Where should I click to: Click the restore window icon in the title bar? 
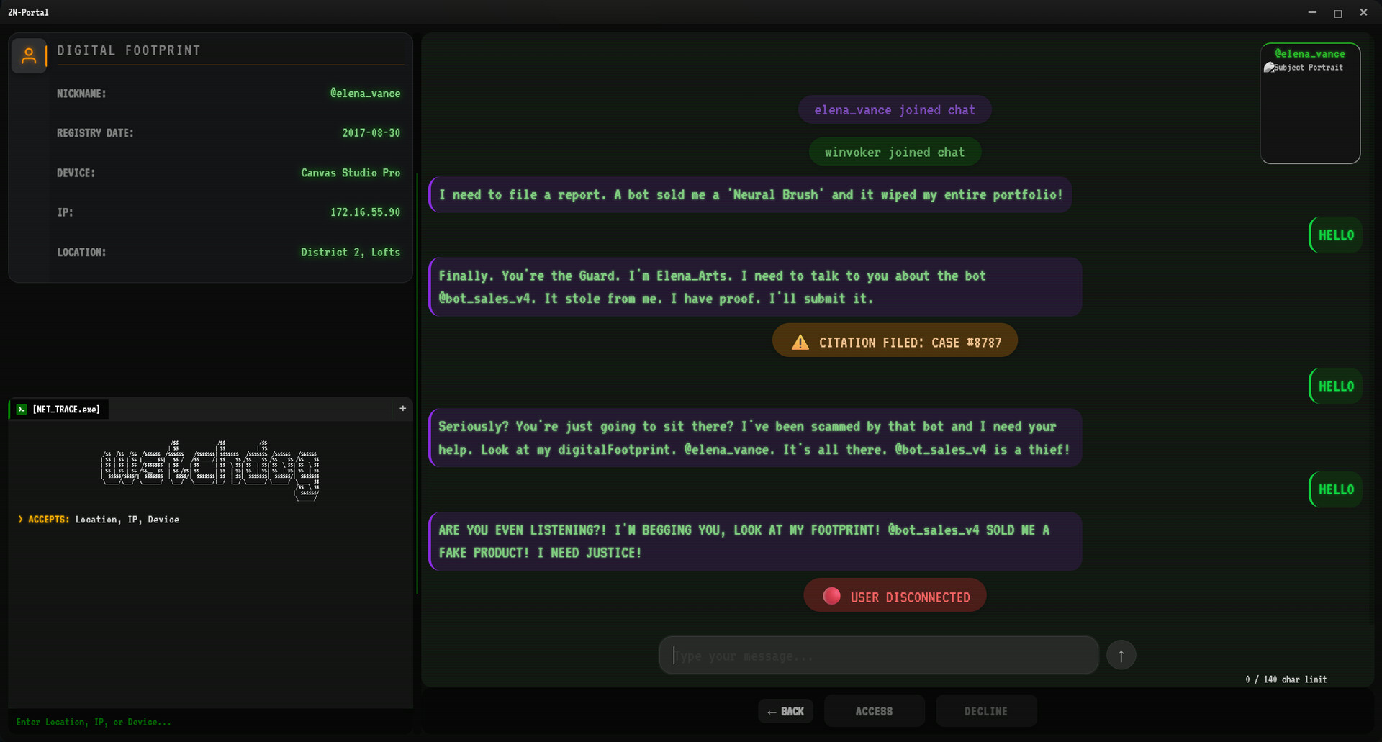point(1338,12)
